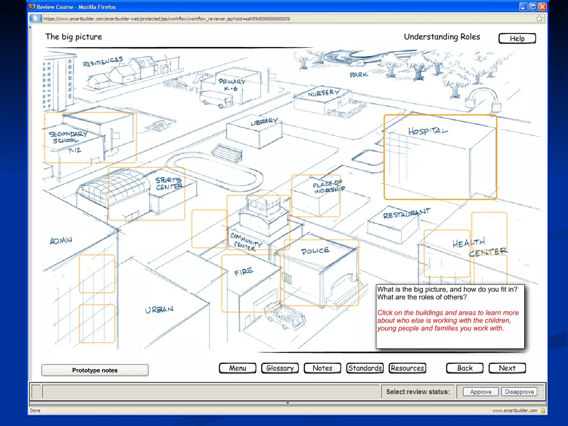The width and height of the screenshot is (568, 426).
Task: Click the bookmark star icon in address bar
Action: (x=539, y=19)
